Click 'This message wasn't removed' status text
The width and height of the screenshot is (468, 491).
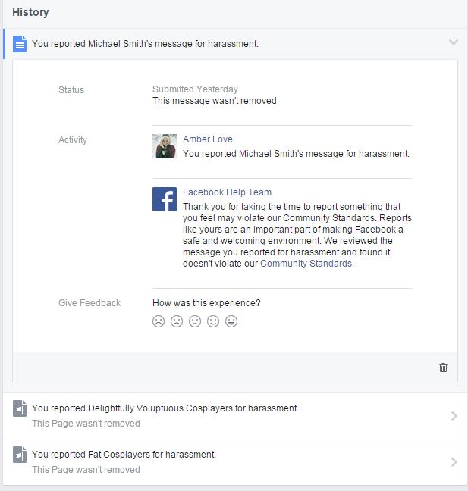coord(215,101)
